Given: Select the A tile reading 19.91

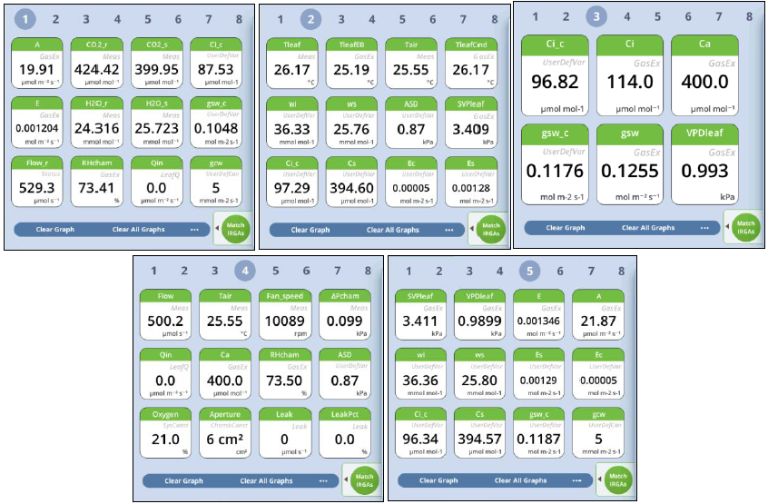Looking at the screenshot, I should pos(37,64).
